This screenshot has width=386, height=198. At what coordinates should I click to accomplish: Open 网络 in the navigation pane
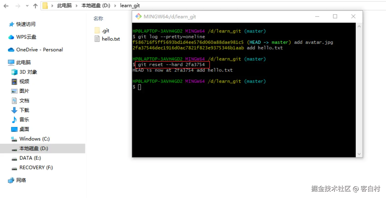click(17, 180)
